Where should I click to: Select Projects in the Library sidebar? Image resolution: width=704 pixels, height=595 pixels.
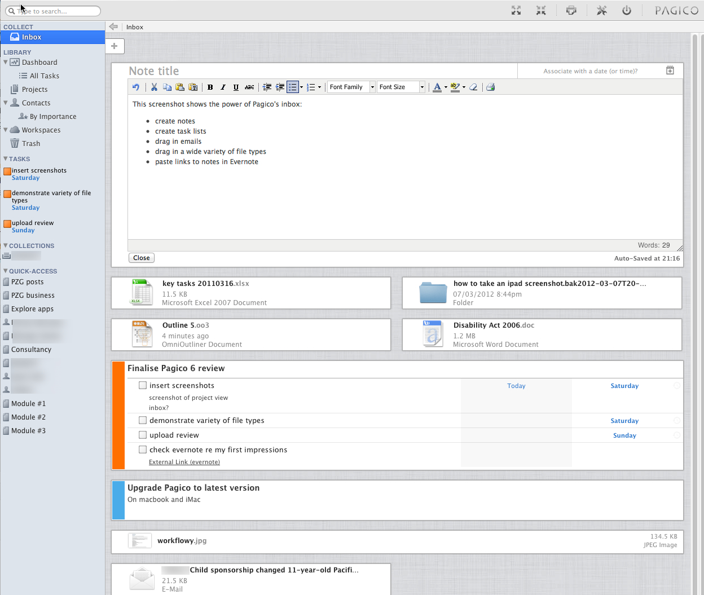click(x=34, y=89)
